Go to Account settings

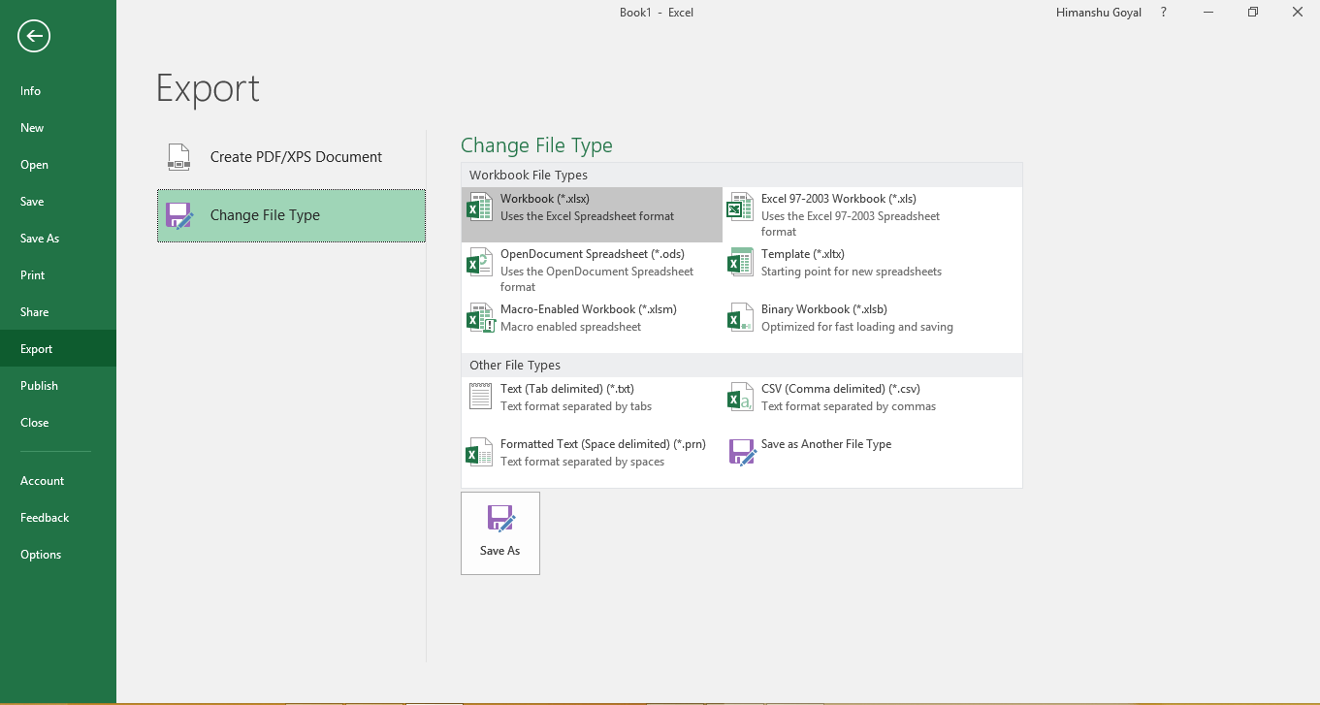[x=43, y=480]
